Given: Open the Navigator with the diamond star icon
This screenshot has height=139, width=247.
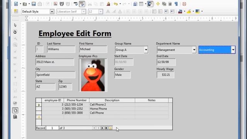Looking at the screenshot, I should pyautogui.click(x=158, y=4).
